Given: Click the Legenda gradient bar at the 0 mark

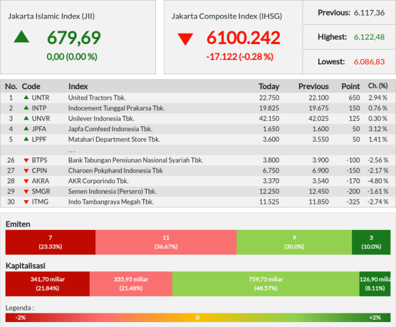Looking at the screenshot, I should [x=197, y=317].
